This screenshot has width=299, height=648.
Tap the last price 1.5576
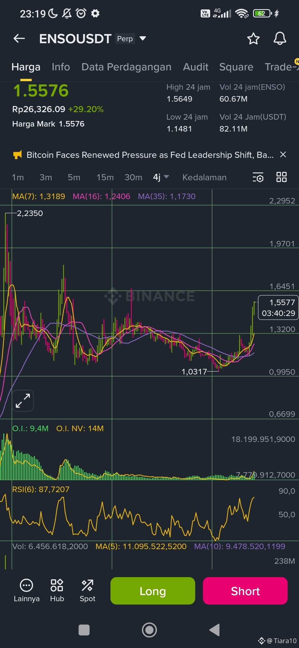pos(41,91)
